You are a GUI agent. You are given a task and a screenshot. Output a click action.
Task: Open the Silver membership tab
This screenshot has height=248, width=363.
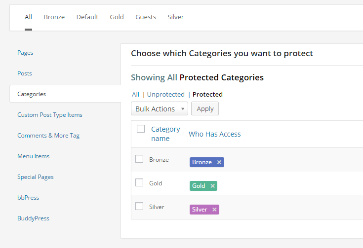175,17
